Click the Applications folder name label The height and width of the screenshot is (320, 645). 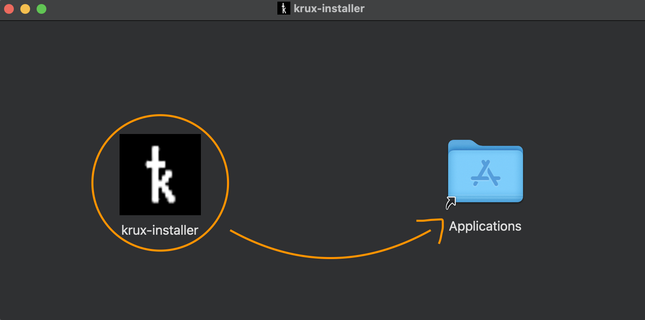click(485, 226)
